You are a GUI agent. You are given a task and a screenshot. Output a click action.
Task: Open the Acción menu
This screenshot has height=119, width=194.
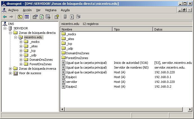pyautogui.click(x=27, y=10)
